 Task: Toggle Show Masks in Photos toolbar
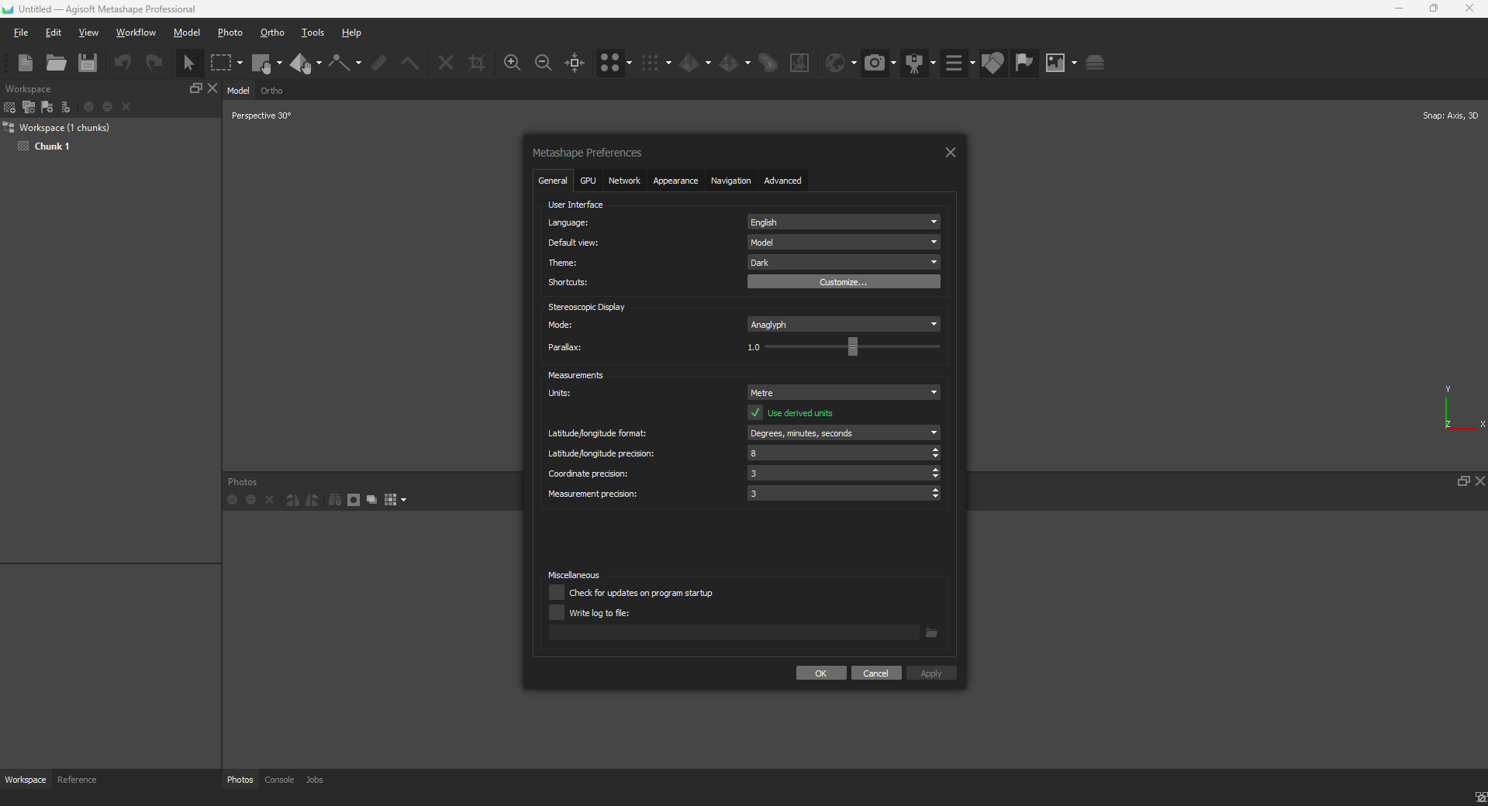point(354,500)
